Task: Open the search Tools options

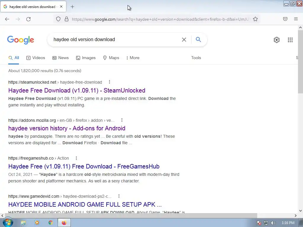Action: coord(196,58)
